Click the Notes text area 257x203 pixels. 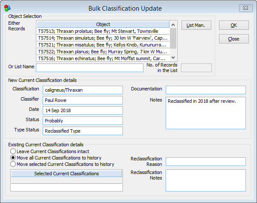point(206,113)
